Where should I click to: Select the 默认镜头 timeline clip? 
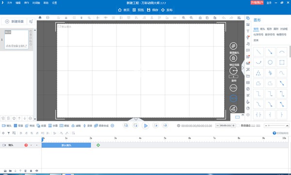[x=66, y=145]
